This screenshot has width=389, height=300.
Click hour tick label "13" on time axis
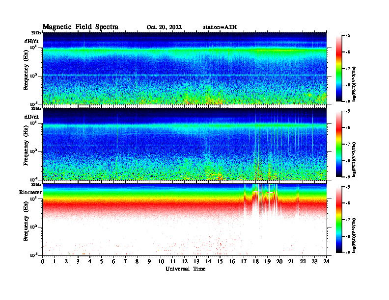(x=196, y=262)
